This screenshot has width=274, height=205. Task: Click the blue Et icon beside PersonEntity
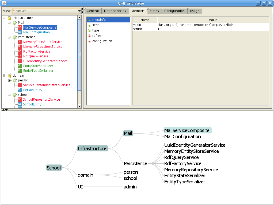pos(20,90)
